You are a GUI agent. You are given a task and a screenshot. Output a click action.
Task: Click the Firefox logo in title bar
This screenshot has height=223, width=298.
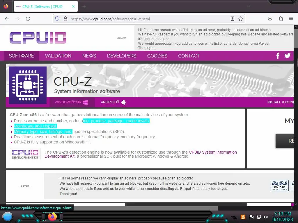[6, 6]
